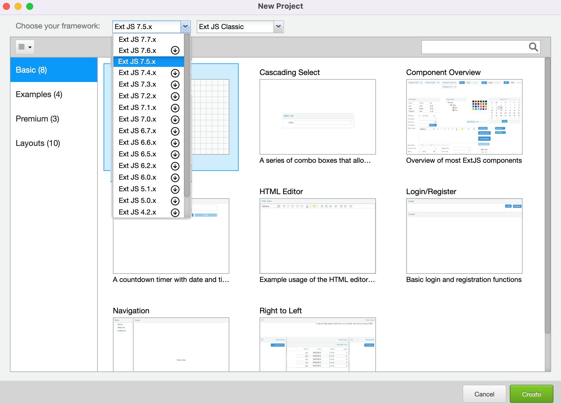
Task: Select the Navigation template thumbnail
Action: (x=171, y=344)
